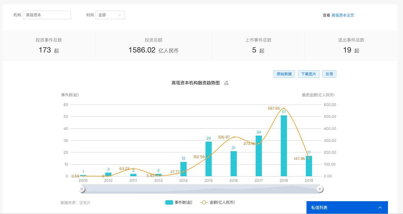Toggle the 金额(亿人民币) legend series

(x=217, y=202)
